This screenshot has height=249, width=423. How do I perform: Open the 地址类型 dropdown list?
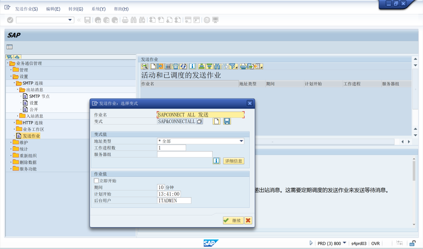[x=241, y=141]
